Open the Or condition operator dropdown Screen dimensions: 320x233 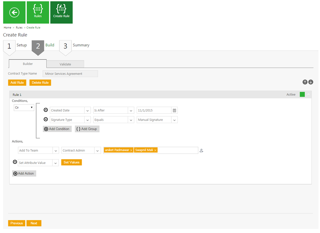[24, 108]
